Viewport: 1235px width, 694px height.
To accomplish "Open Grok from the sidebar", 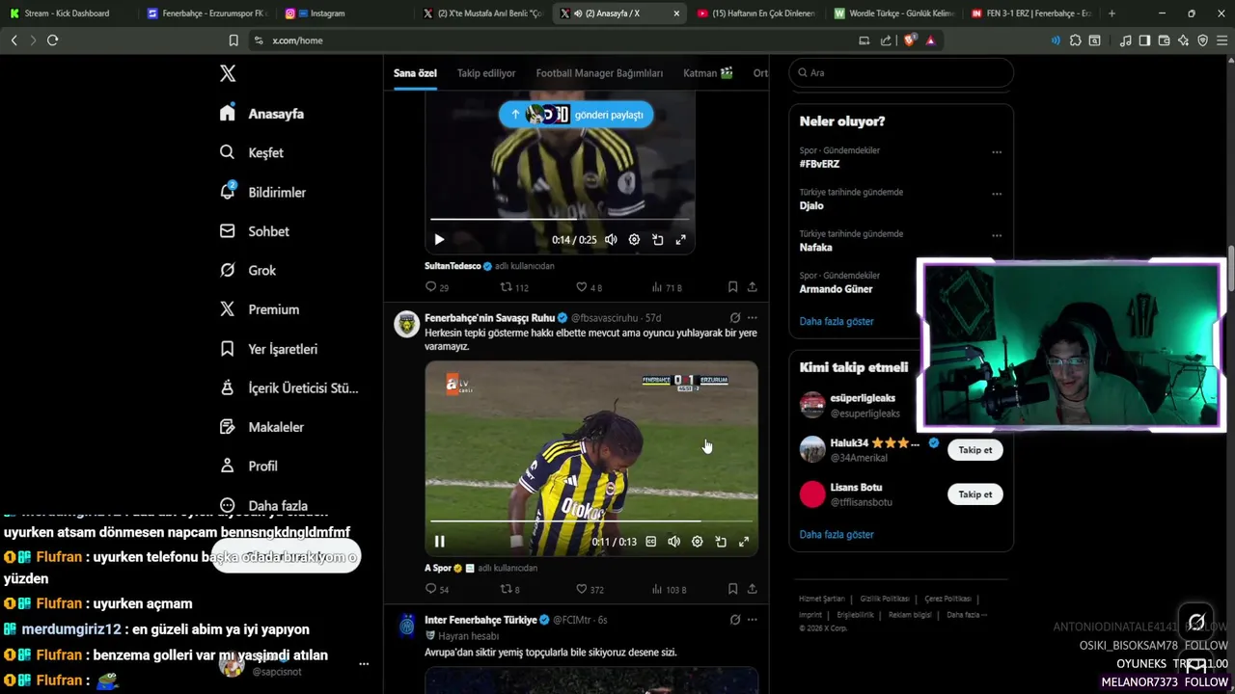I will point(249,270).
